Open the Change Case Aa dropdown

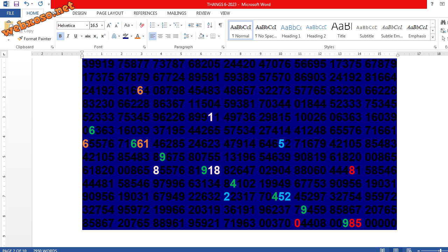pos(128,26)
